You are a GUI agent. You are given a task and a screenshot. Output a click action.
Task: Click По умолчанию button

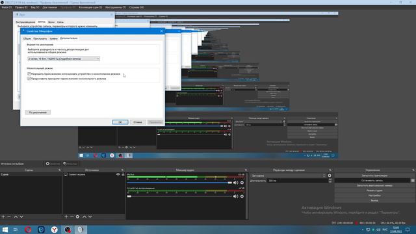[x=38, y=112]
